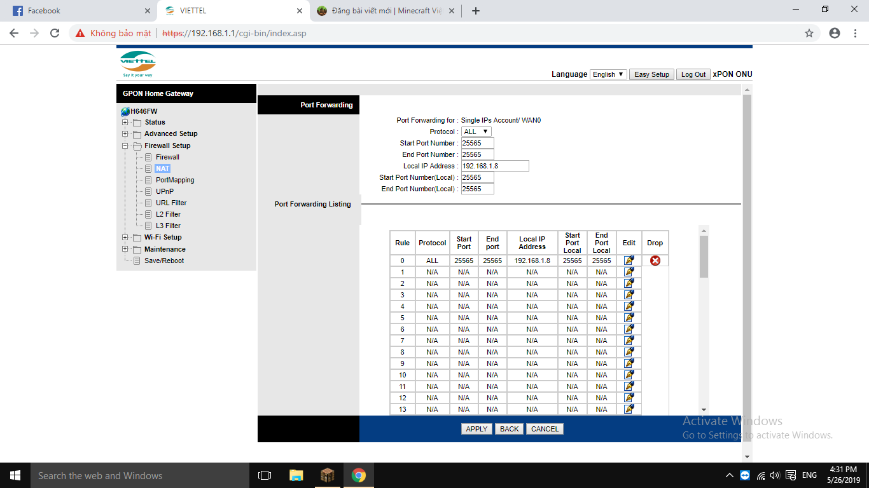Edit port forwarding rule 10
This screenshot has height=488, width=869.
click(629, 375)
